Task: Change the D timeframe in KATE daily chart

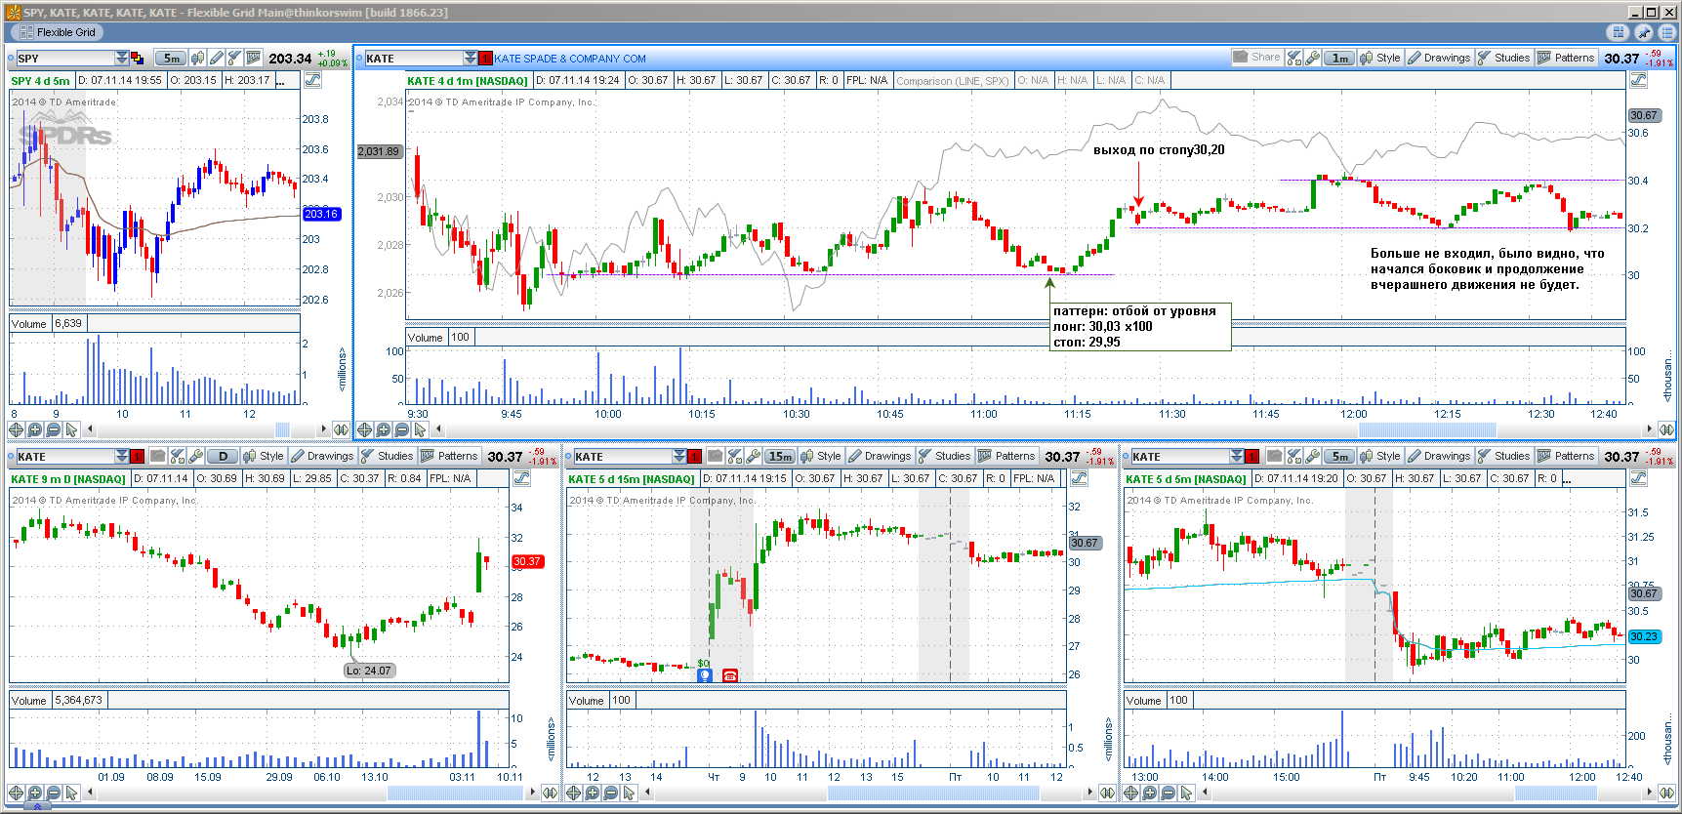Action: click(x=223, y=457)
